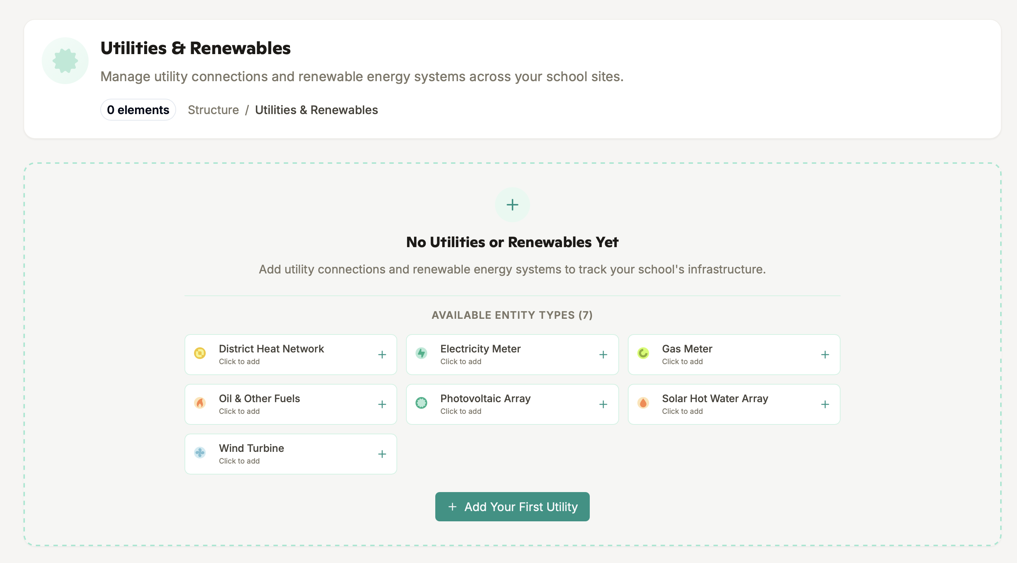Click the large circular plus icon above the heading
The width and height of the screenshot is (1017, 563).
click(513, 205)
